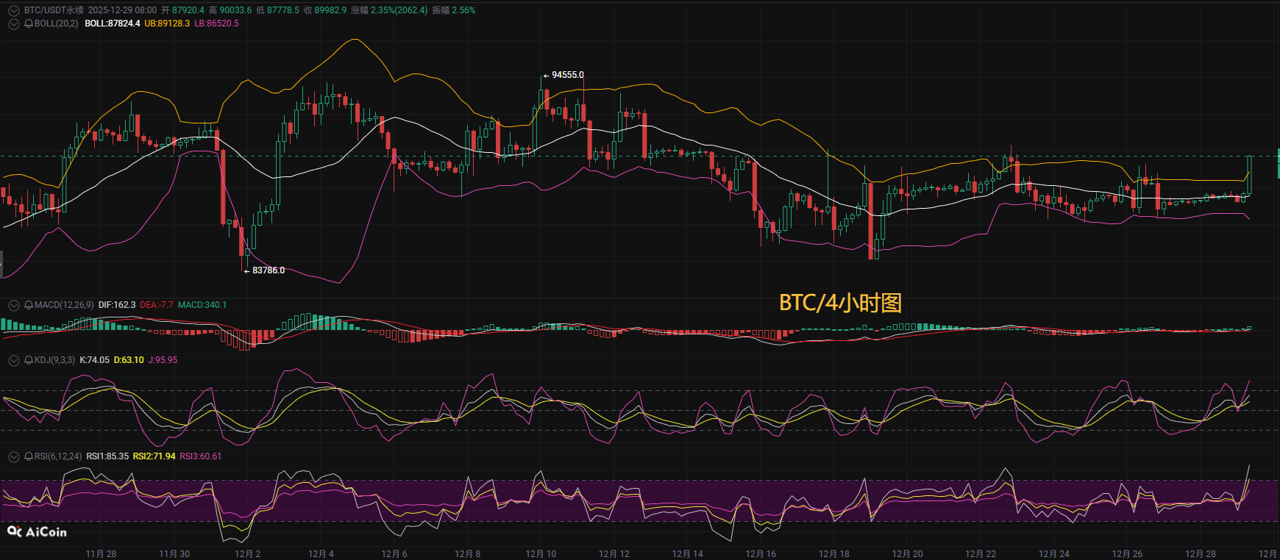Click the arrow beside 94555.0 high marker
The image size is (1280, 560).
pyautogui.click(x=546, y=76)
